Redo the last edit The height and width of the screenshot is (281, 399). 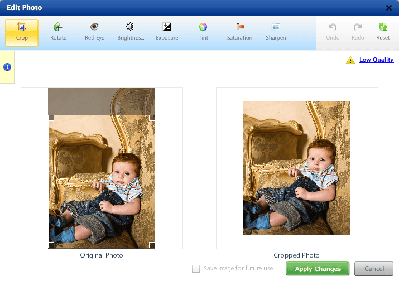pos(358,33)
